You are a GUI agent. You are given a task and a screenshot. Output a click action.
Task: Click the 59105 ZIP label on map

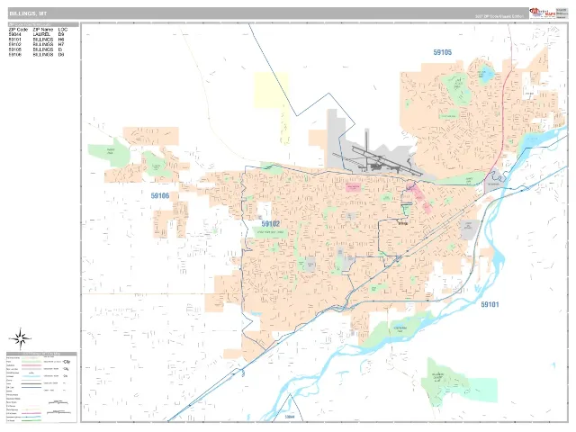[443, 52]
